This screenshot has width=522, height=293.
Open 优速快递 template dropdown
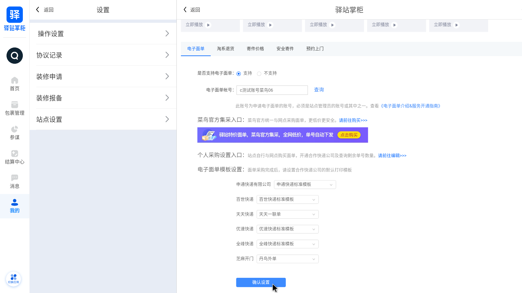[x=287, y=229]
